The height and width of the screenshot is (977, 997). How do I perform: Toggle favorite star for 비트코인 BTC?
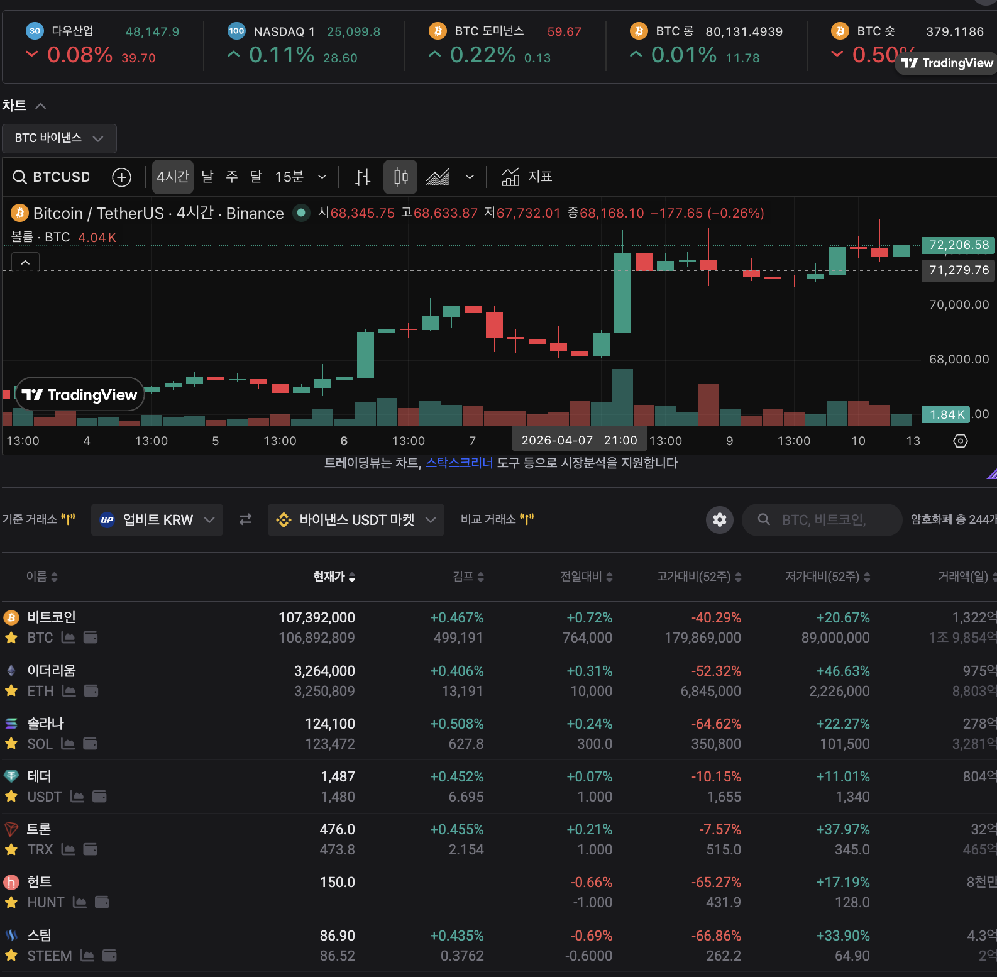(x=11, y=638)
